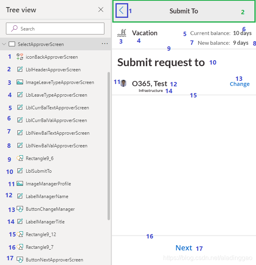Click the manager profile photo
Image resolution: width=256 pixels, height=265 pixels.
point(123,83)
